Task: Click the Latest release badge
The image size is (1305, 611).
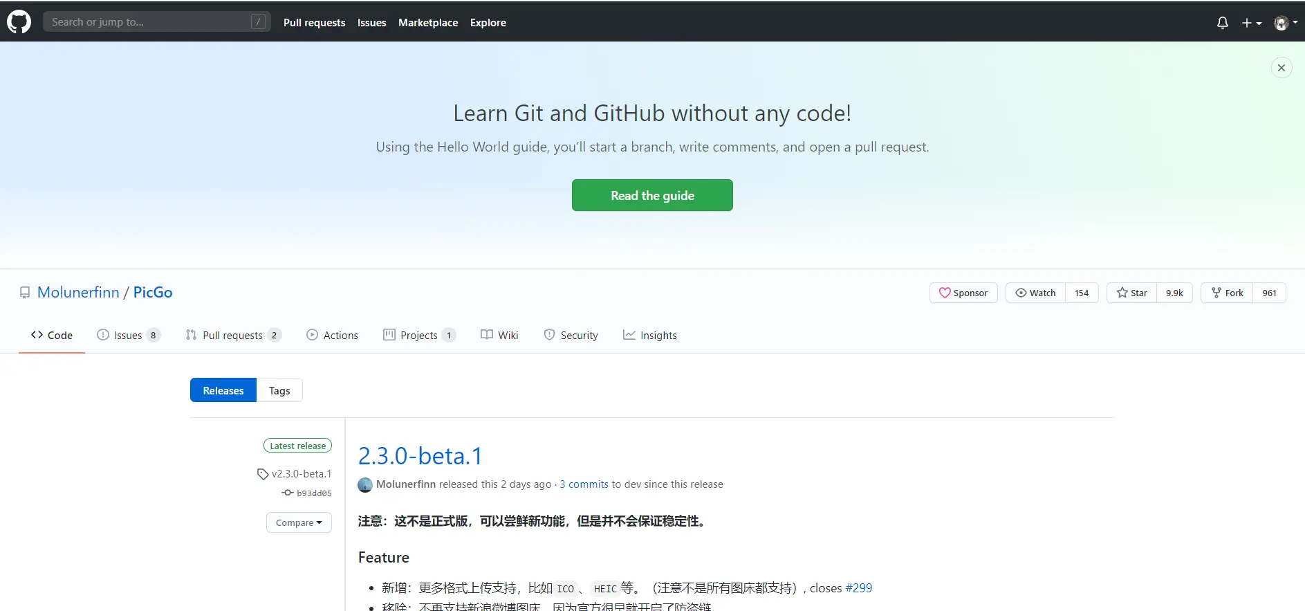Action: pos(297,446)
